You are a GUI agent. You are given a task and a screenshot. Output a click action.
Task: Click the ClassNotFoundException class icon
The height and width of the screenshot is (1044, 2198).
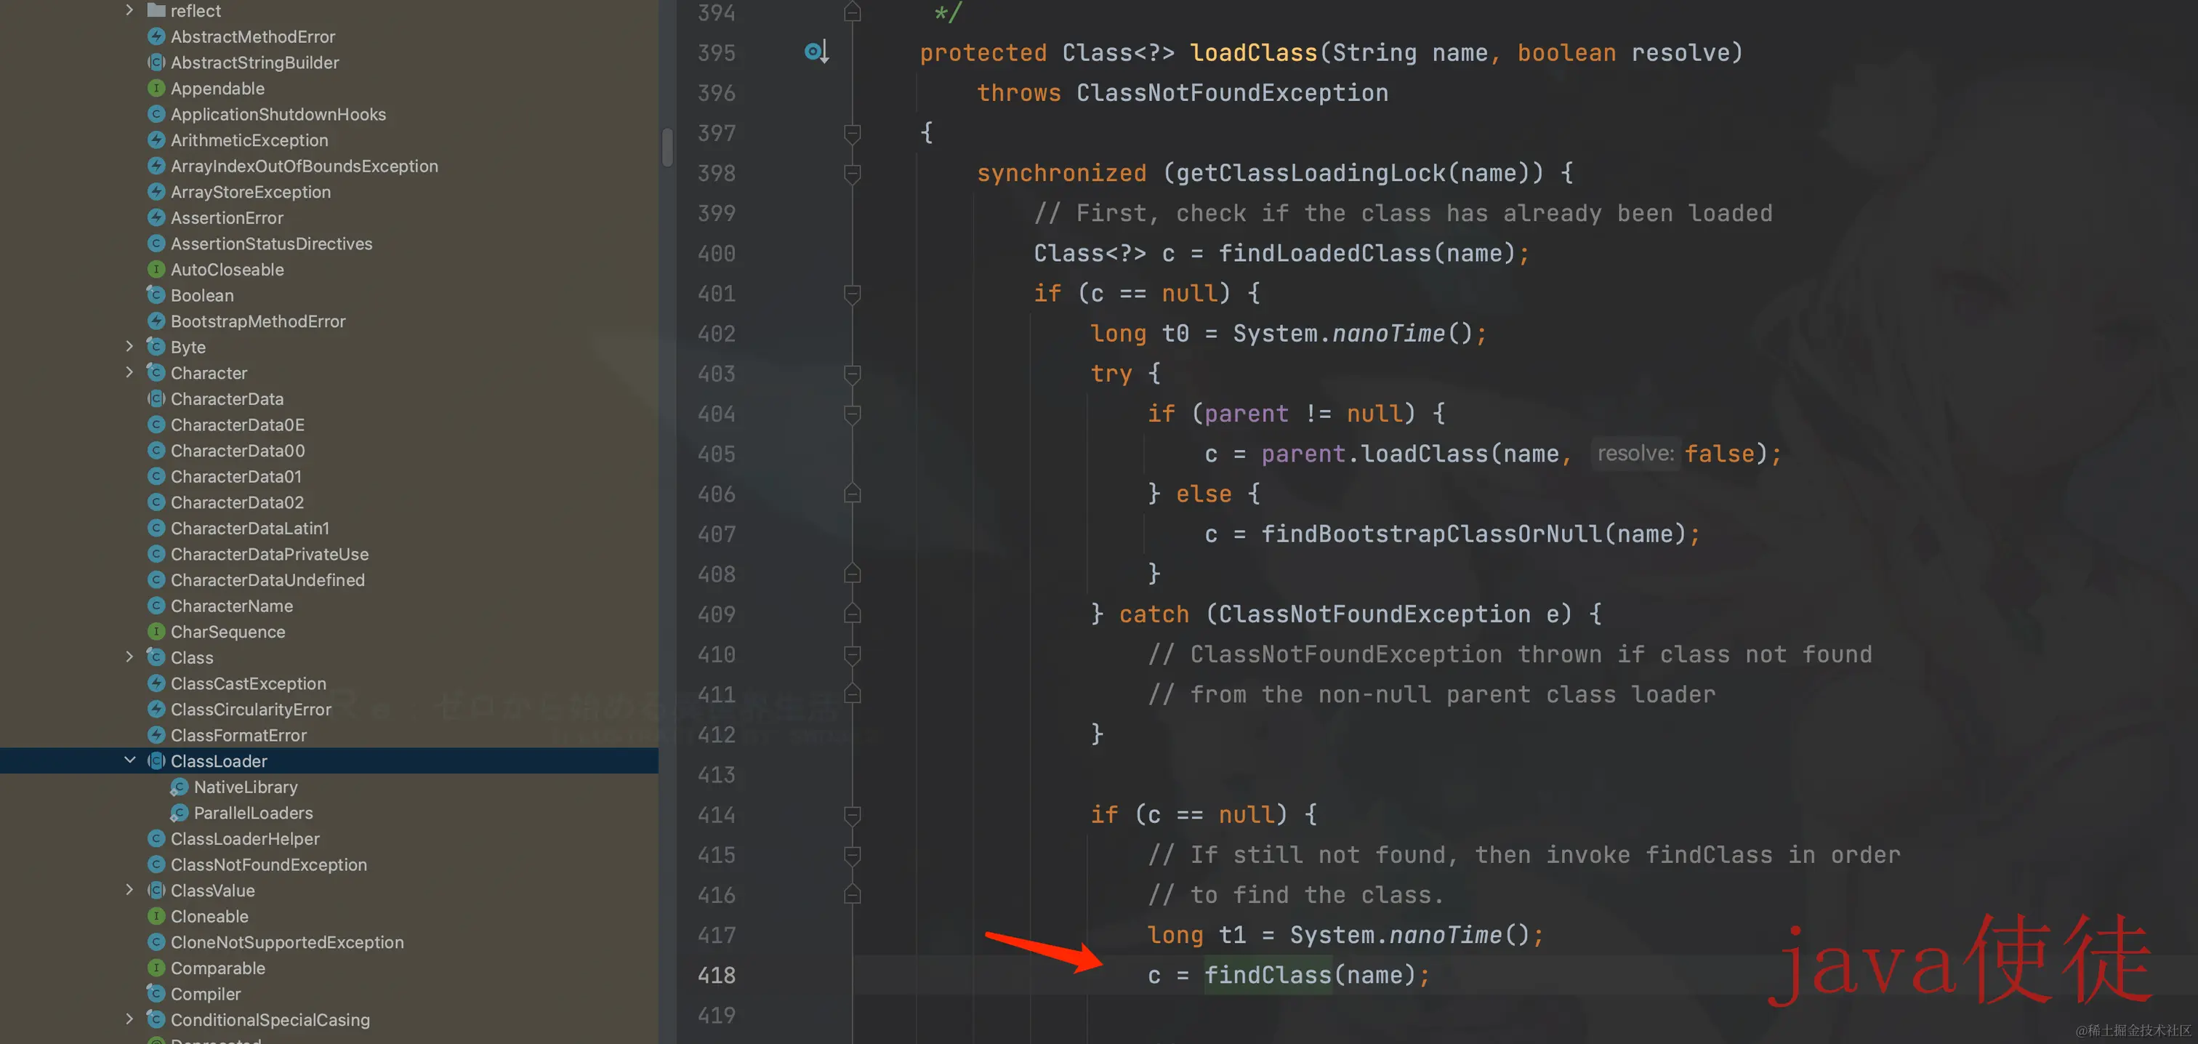[156, 864]
